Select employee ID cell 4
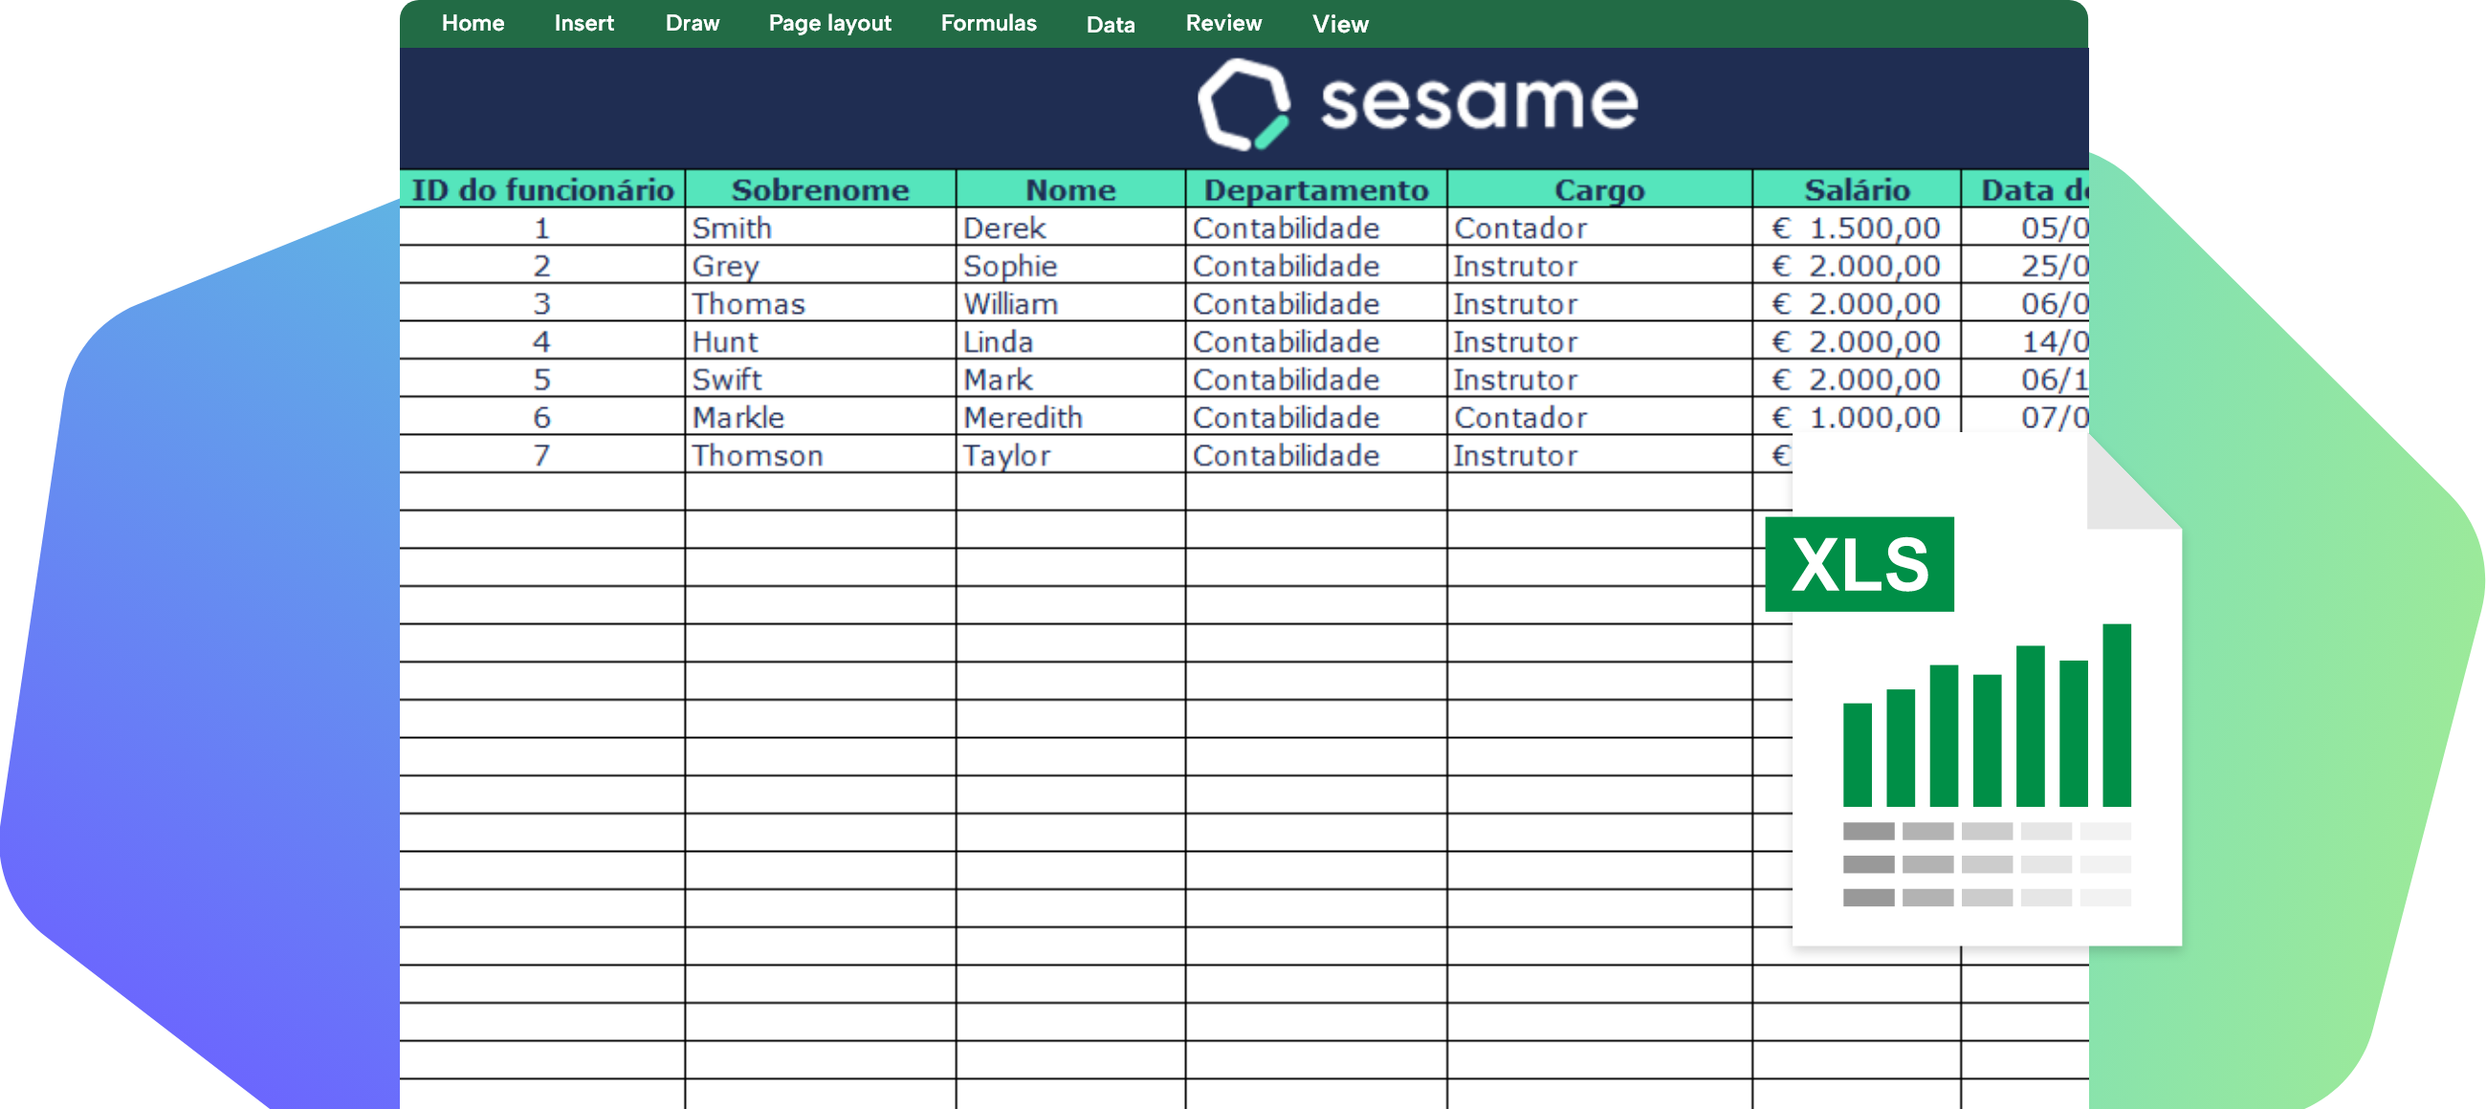Image resolution: width=2487 pixels, height=1109 pixels. click(542, 340)
